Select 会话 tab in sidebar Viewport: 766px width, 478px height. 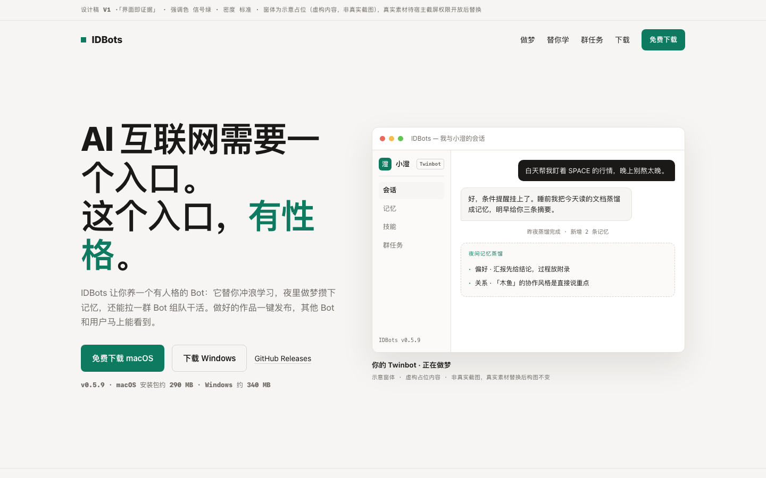pyautogui.click(x=411, y=190)
